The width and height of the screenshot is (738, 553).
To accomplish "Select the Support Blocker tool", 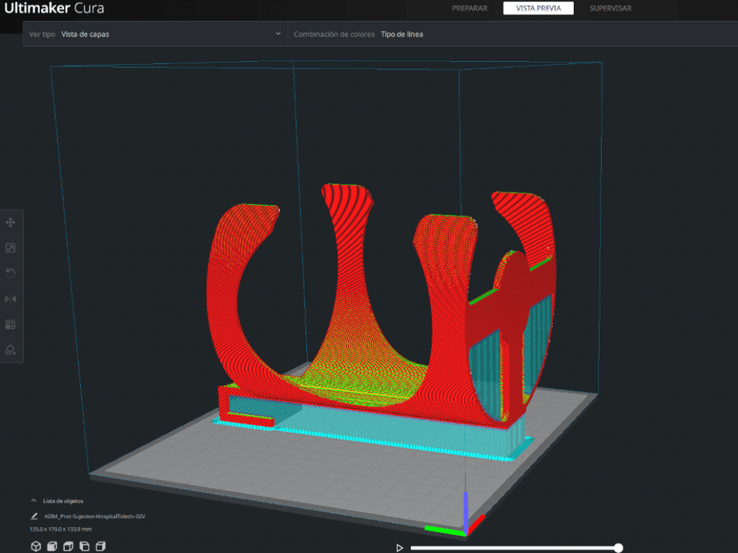I will (10, 350).
